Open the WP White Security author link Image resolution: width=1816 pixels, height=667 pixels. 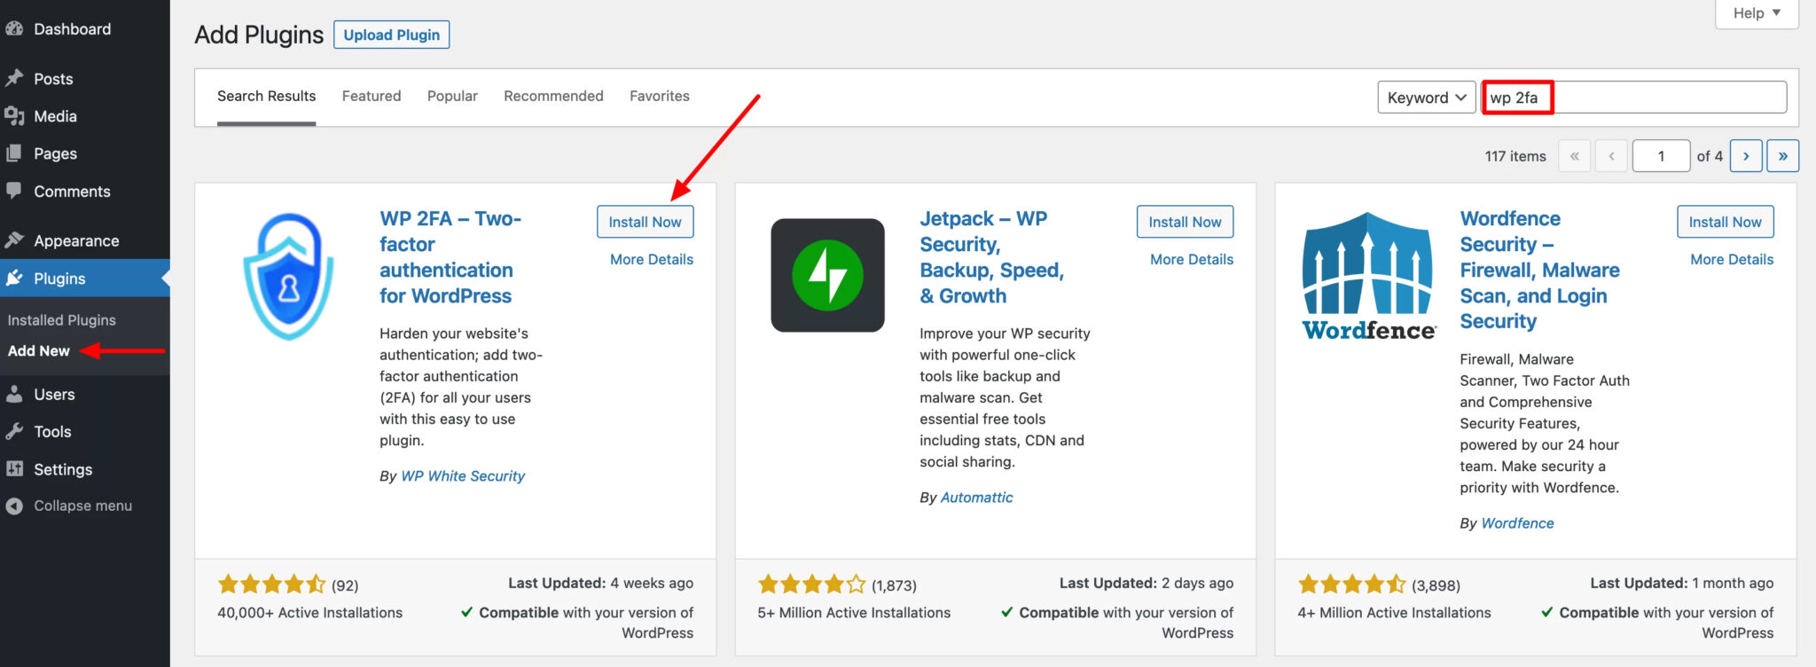tap(463, 475)
